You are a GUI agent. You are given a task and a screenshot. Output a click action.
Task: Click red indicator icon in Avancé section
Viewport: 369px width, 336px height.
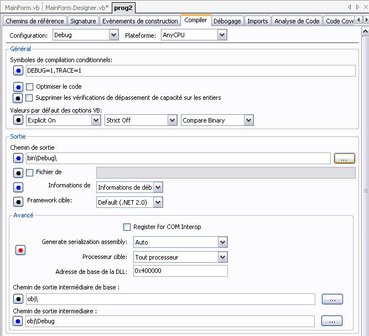coord(20,250)
